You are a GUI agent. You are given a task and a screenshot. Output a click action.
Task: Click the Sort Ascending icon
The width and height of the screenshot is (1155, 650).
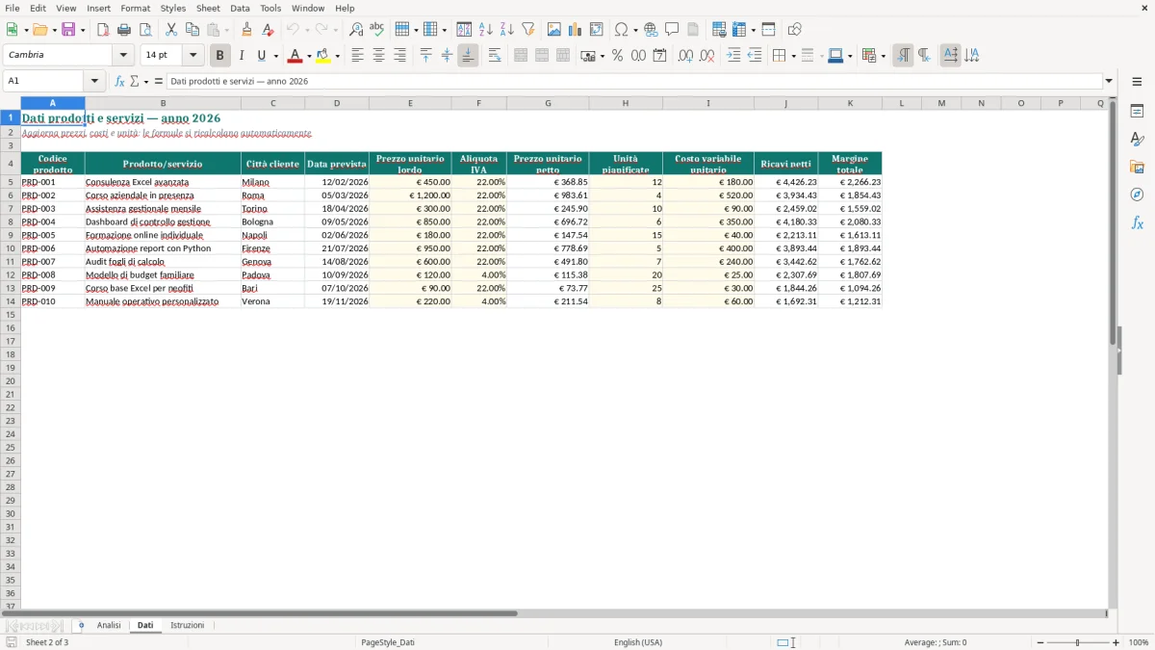pyautogui.click(x=486, y=30)
